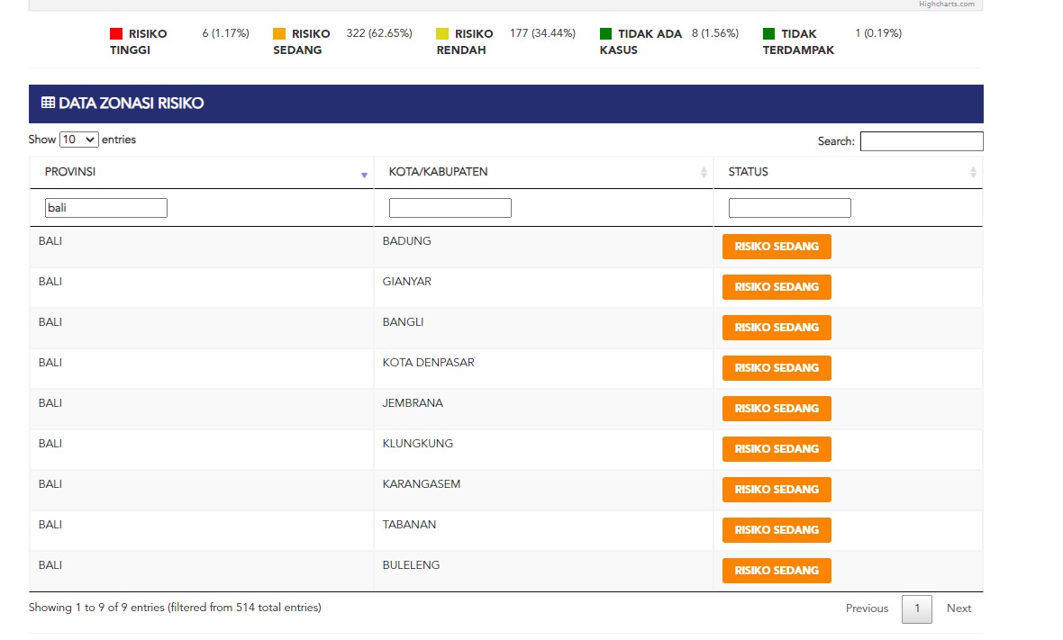Click Risiko Sedang badge for Badung
1063x640 pixels.
(x=777, y=247)
